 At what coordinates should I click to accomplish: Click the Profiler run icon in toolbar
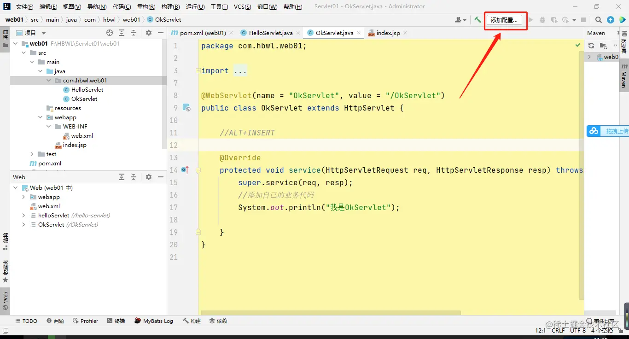click(565, 20)
